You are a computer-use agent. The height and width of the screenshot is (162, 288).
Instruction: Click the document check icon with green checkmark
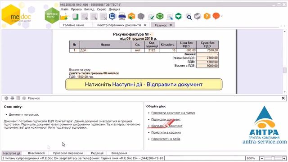point(151,17)
